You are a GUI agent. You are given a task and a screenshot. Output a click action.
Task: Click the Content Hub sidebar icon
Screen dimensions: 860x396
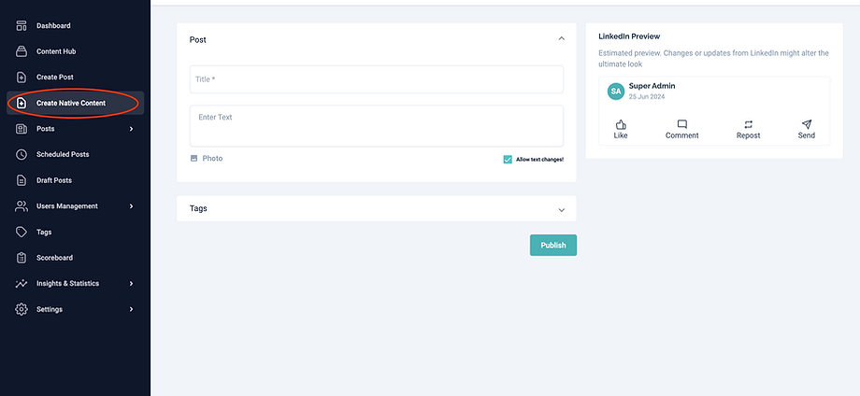point(21,51)
